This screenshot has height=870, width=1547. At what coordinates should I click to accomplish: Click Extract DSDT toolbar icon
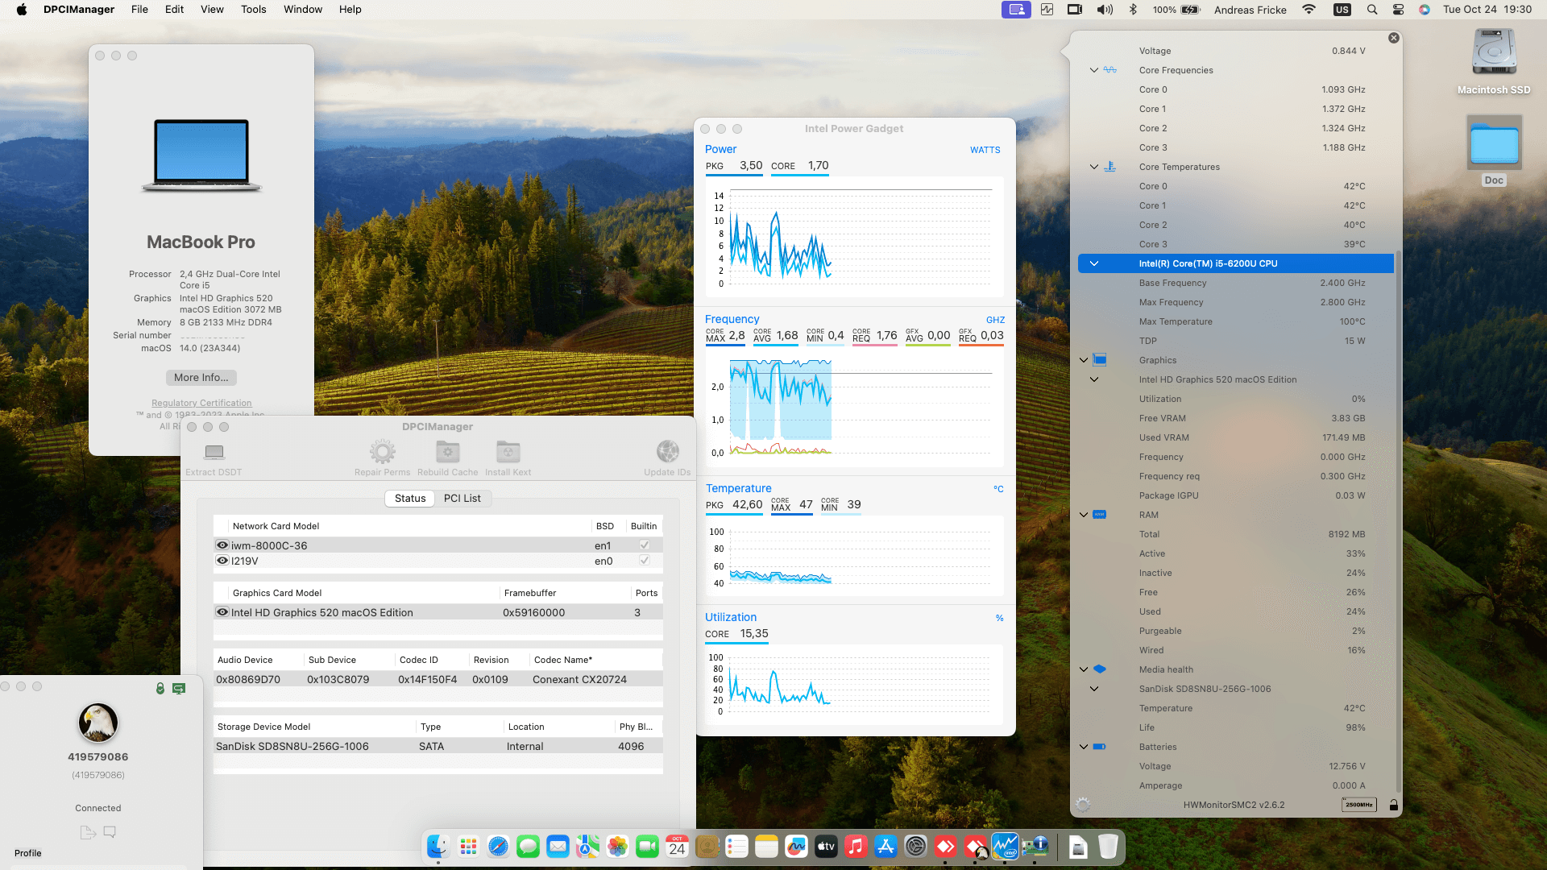[214, 452]
